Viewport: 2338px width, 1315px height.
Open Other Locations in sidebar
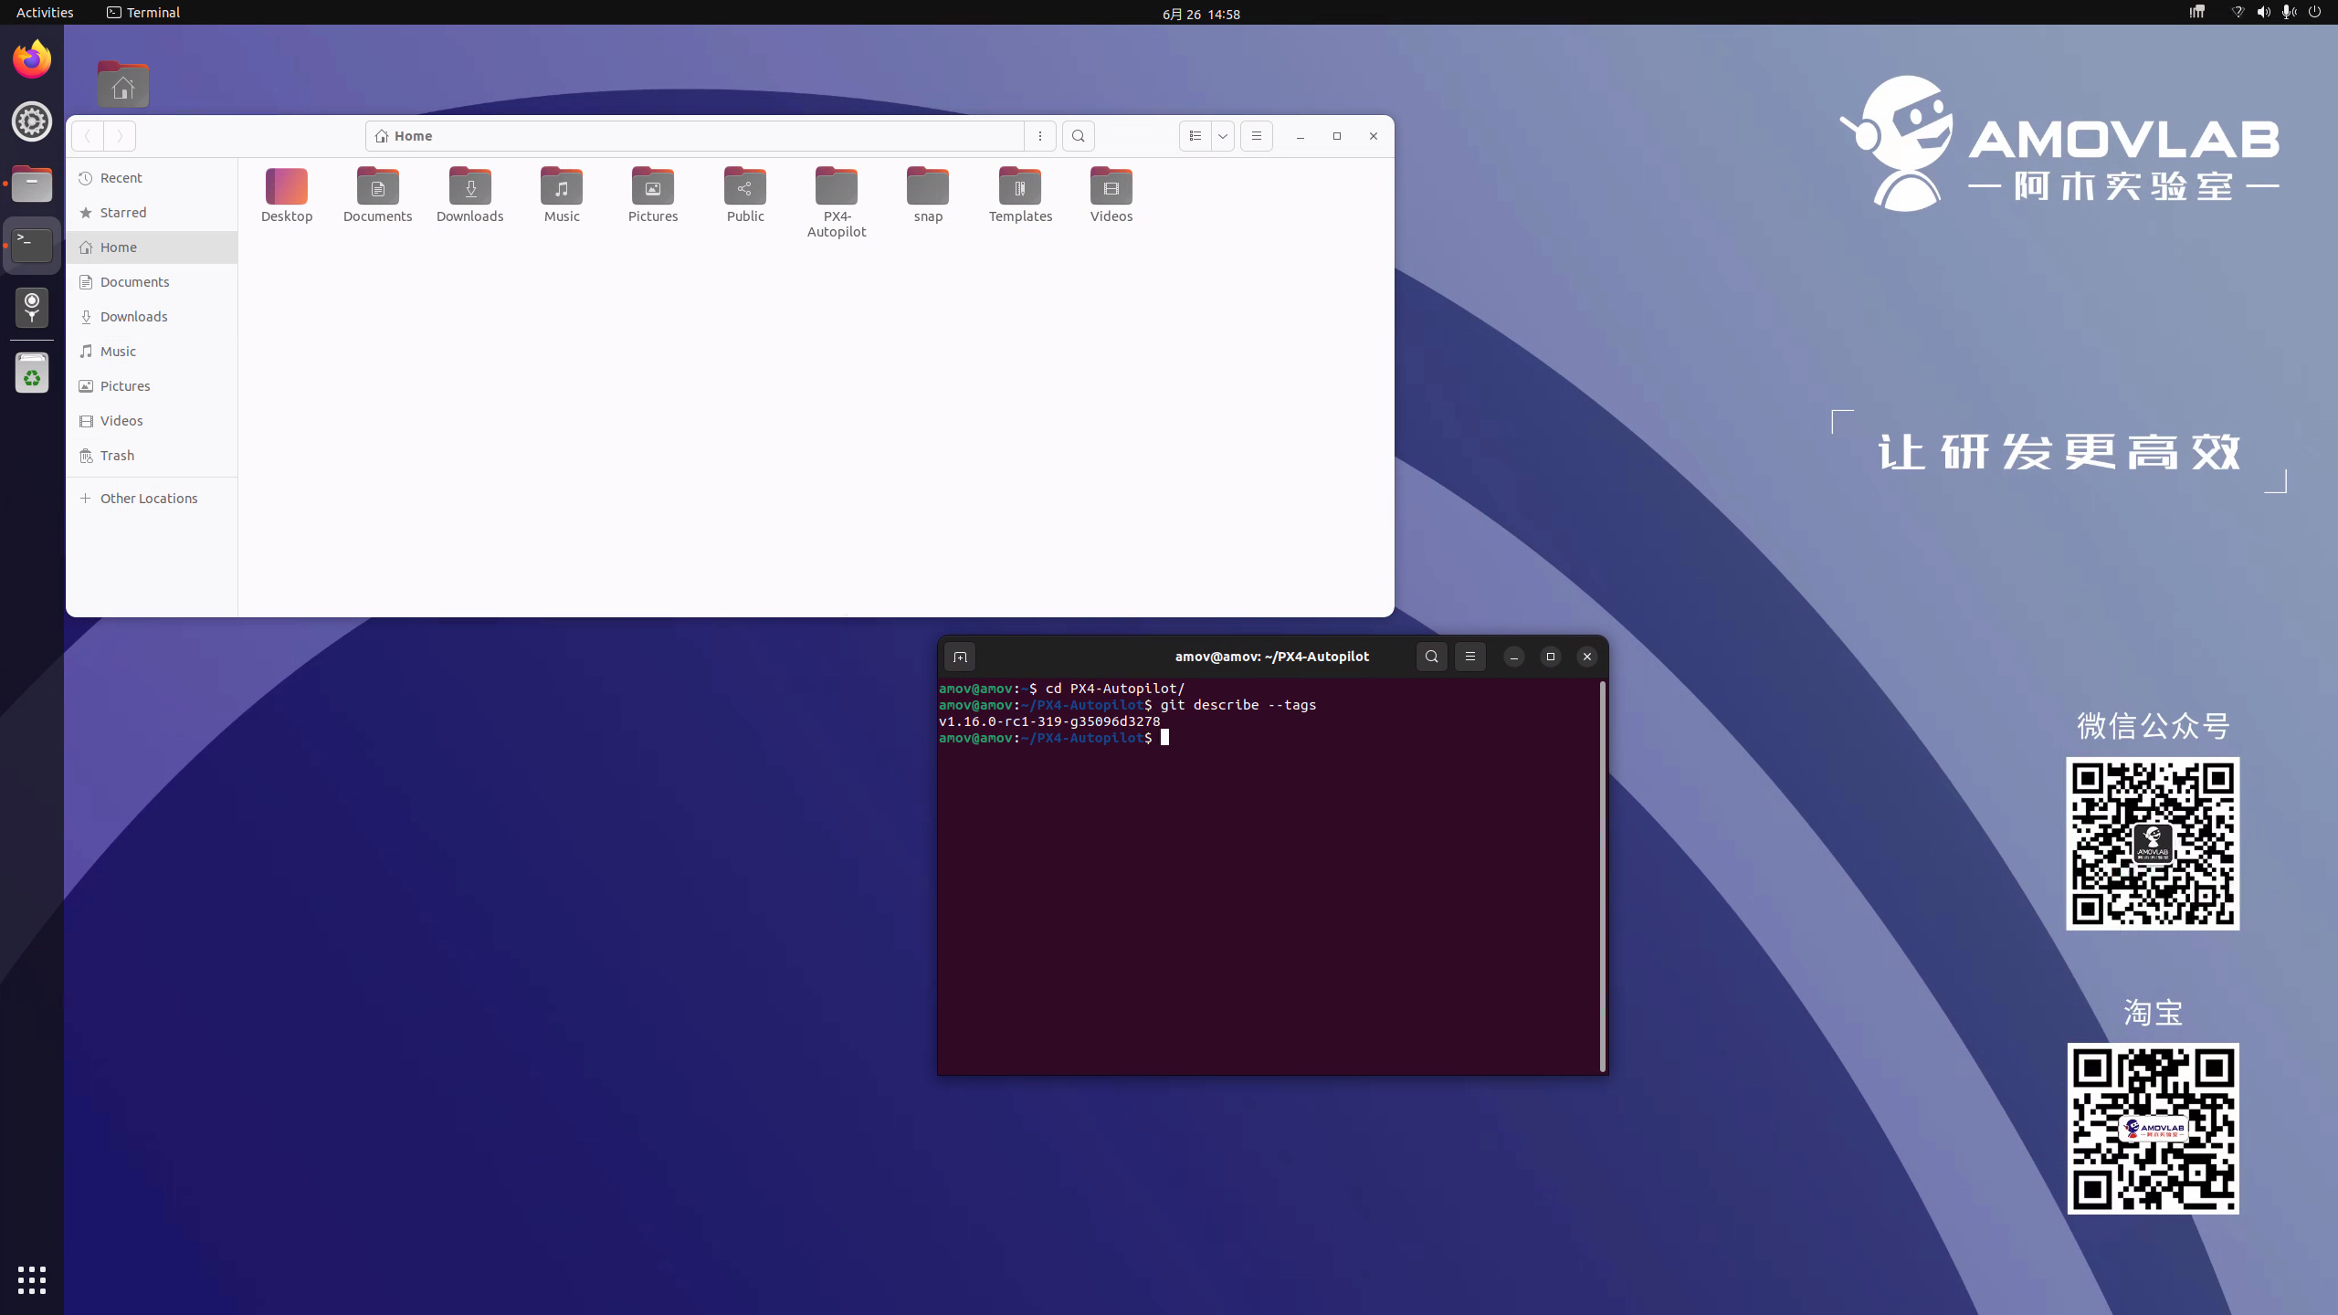(152, 499)
